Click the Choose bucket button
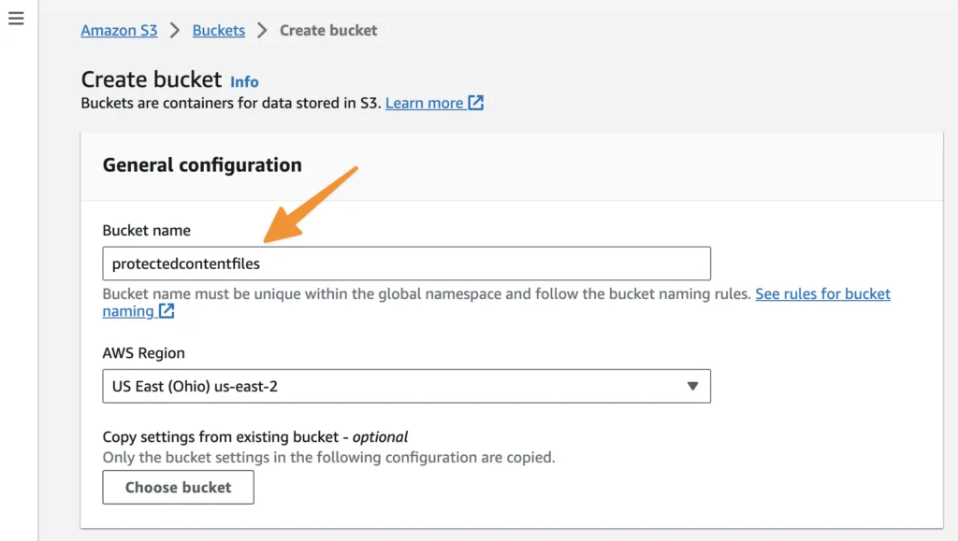 (179, 488)
